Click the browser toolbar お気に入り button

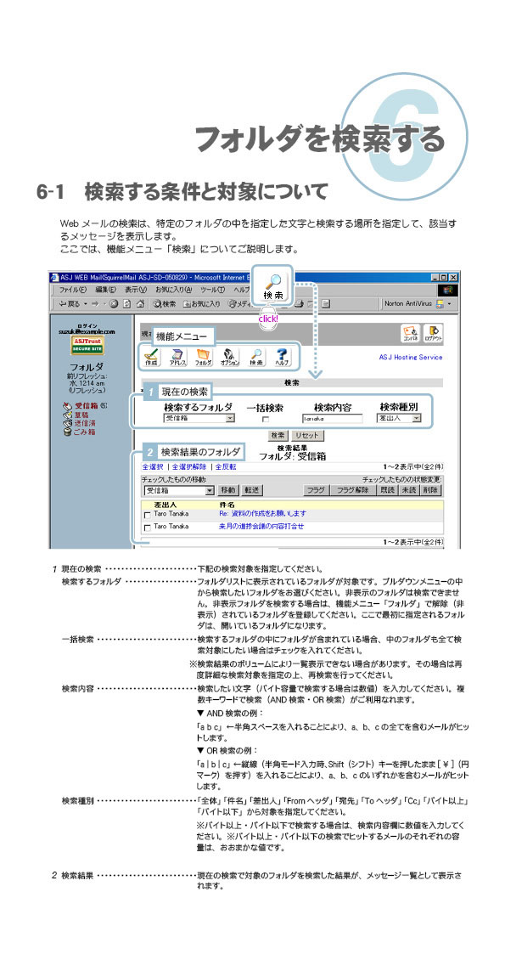point(202,303)
